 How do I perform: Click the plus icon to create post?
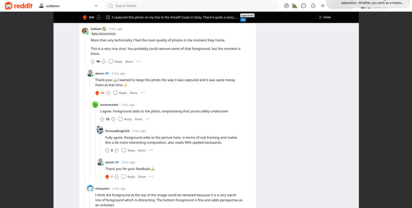pyautogui.click(x=323, y=6)
